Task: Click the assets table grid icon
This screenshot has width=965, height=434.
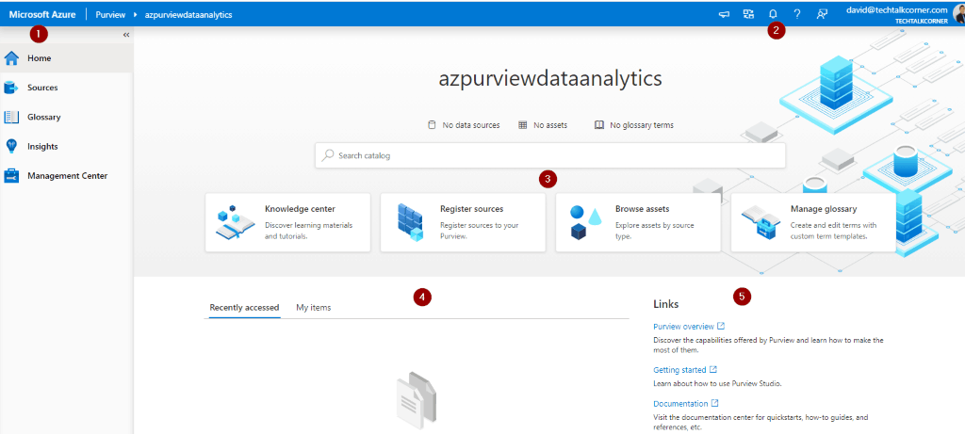Action: click(x=522, y=125)
